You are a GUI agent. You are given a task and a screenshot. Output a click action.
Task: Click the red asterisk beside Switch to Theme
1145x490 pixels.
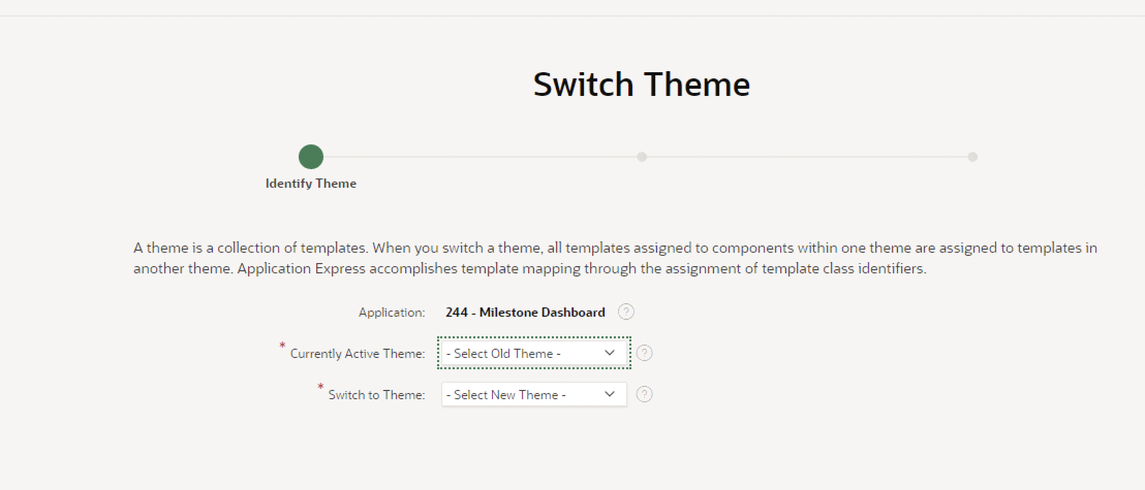(x=320, y=386)
